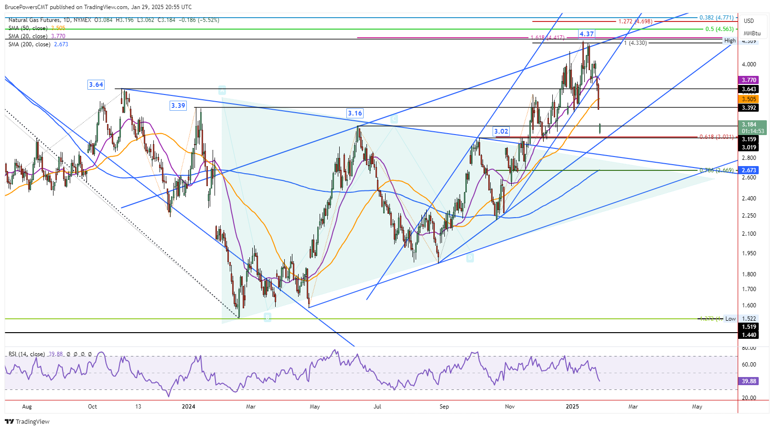The image size is (774, 430).
Task: Click the 4.000 tick on price axis
Action: pos(749,64)
